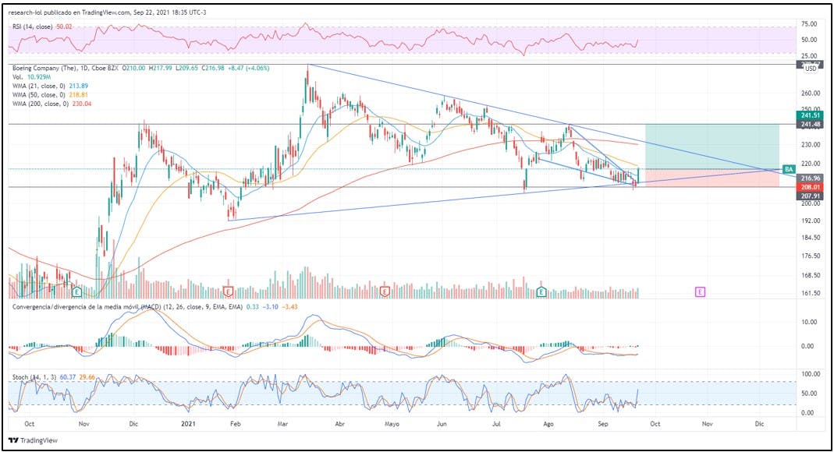The height and width of the screenshot is (452, 834).
Task: Click the Feb time axis label
Action: coord(235,424)
